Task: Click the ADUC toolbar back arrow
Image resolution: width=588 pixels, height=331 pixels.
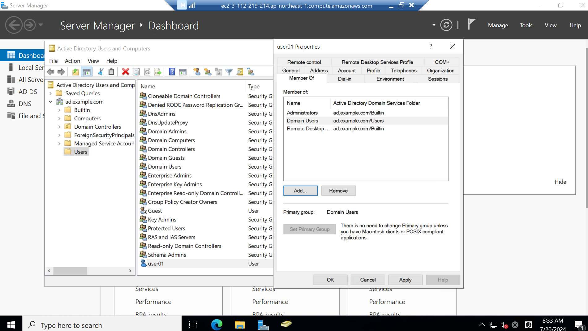Action: click(51, 72)
